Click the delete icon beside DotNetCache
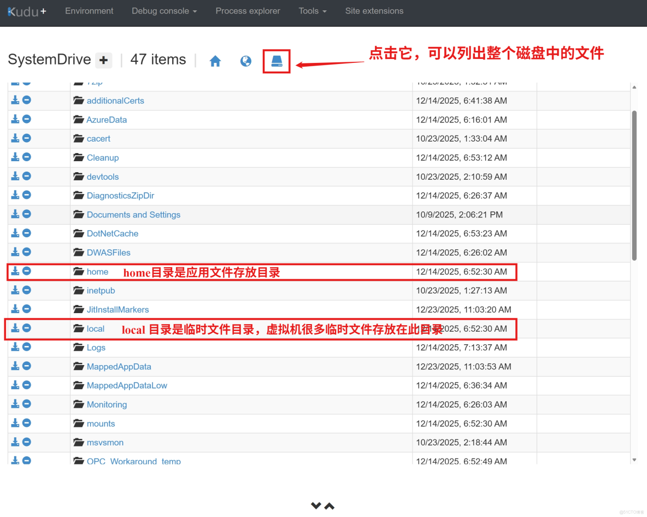Image resolution: width=647 pixels, height=517 pixels. pyautogui.click(x=26, y=232)
